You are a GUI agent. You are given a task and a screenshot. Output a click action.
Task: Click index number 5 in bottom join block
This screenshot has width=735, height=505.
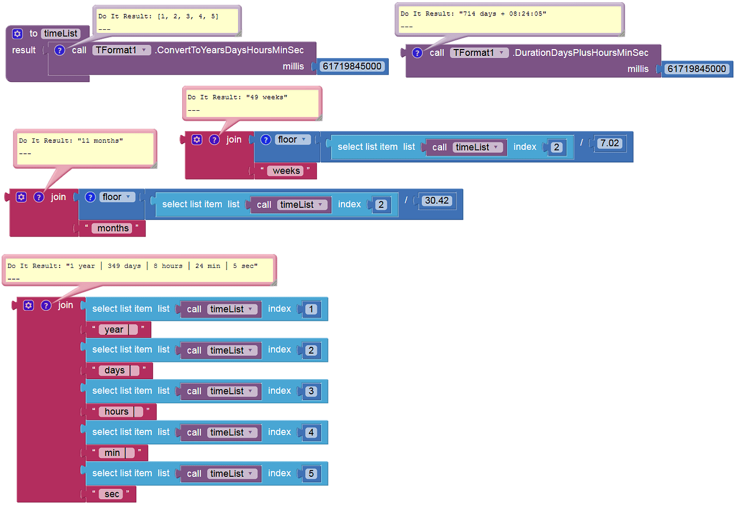click(312, 474)
